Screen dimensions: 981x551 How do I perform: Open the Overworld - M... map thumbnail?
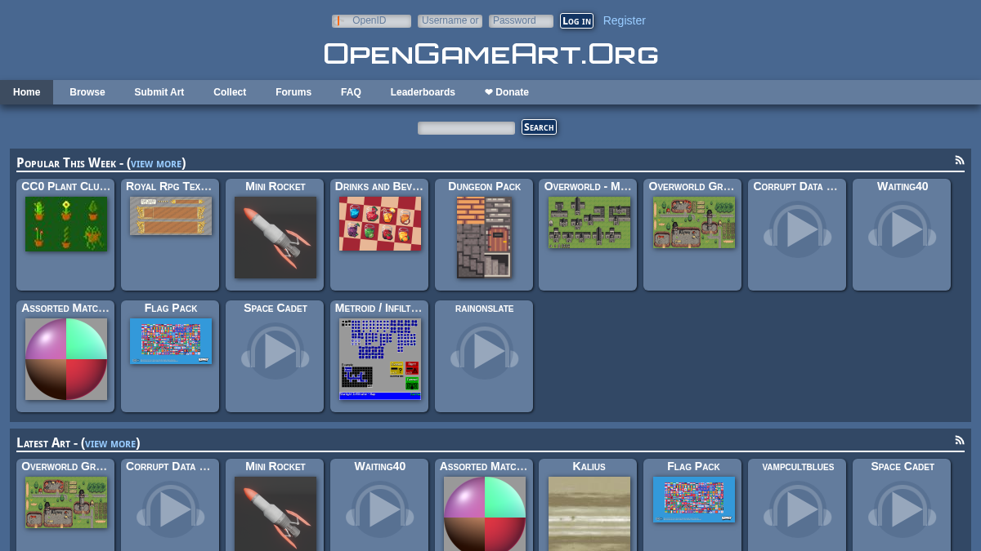click(x=589, y=222)
